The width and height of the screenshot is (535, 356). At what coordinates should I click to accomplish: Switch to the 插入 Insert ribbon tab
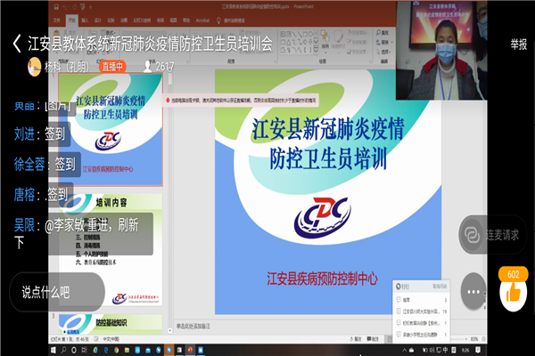[x=85, y=20]
